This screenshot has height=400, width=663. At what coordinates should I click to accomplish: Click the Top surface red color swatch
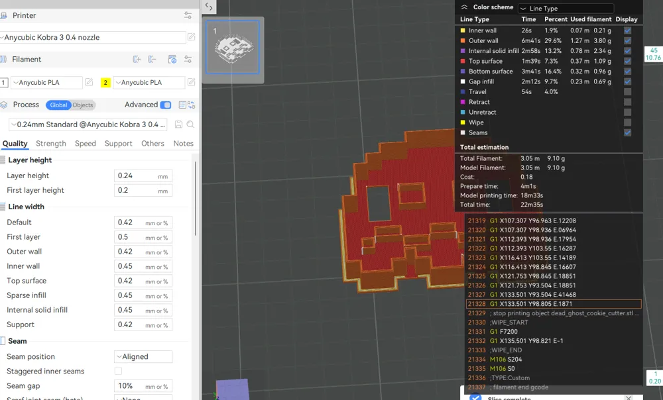[x=463, y=61]
